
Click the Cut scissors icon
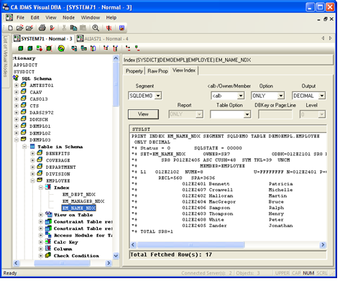[x=64, y=28]
